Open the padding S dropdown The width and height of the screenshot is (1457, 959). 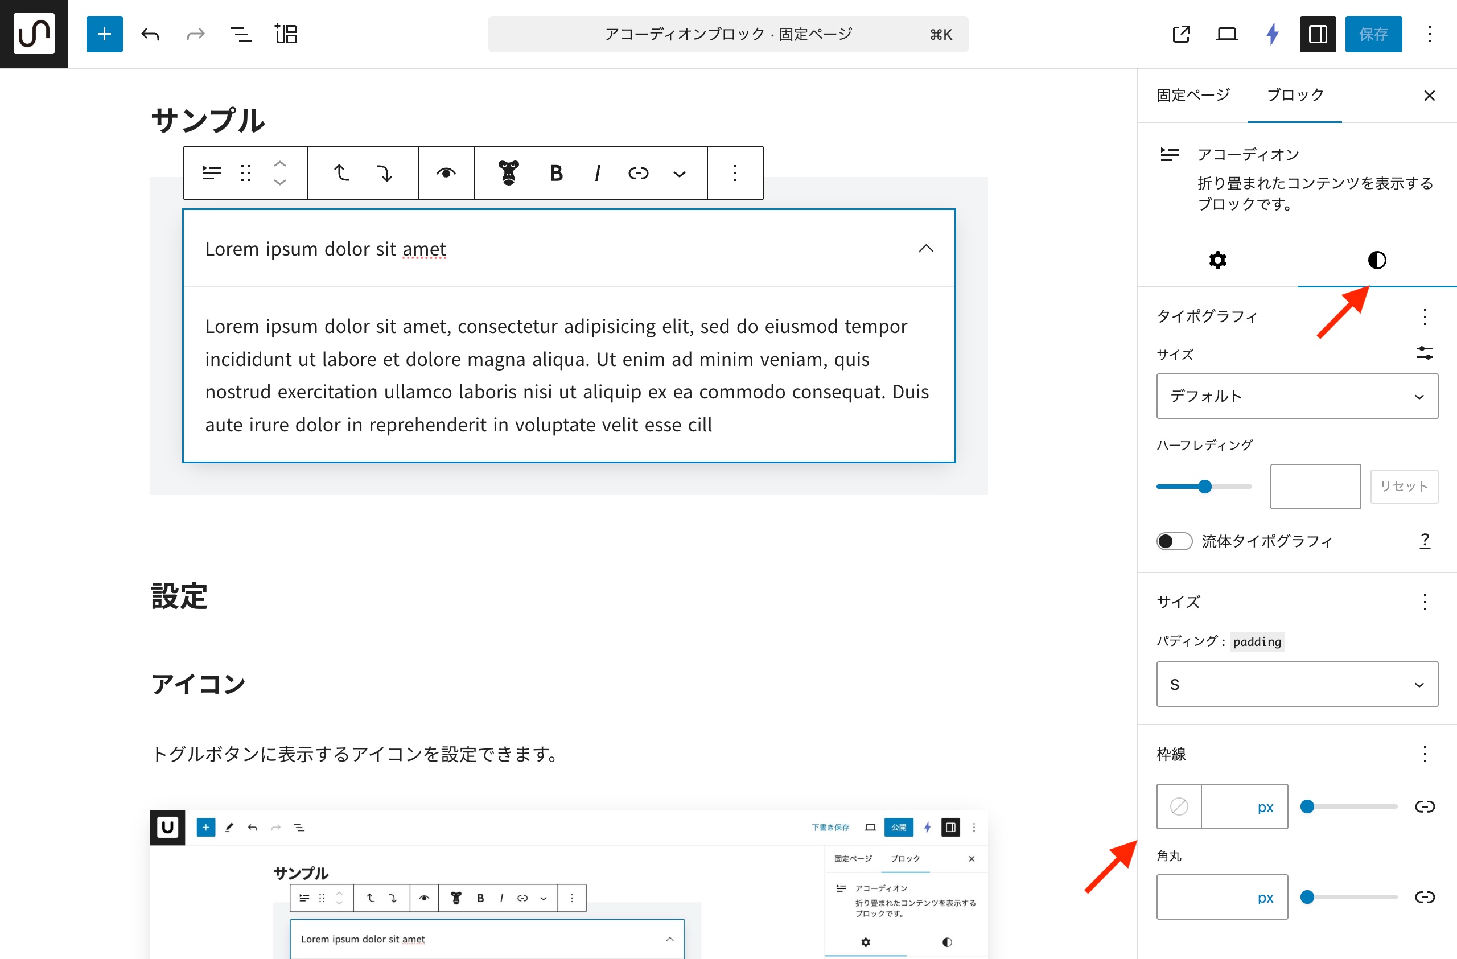click(1297, 684)
